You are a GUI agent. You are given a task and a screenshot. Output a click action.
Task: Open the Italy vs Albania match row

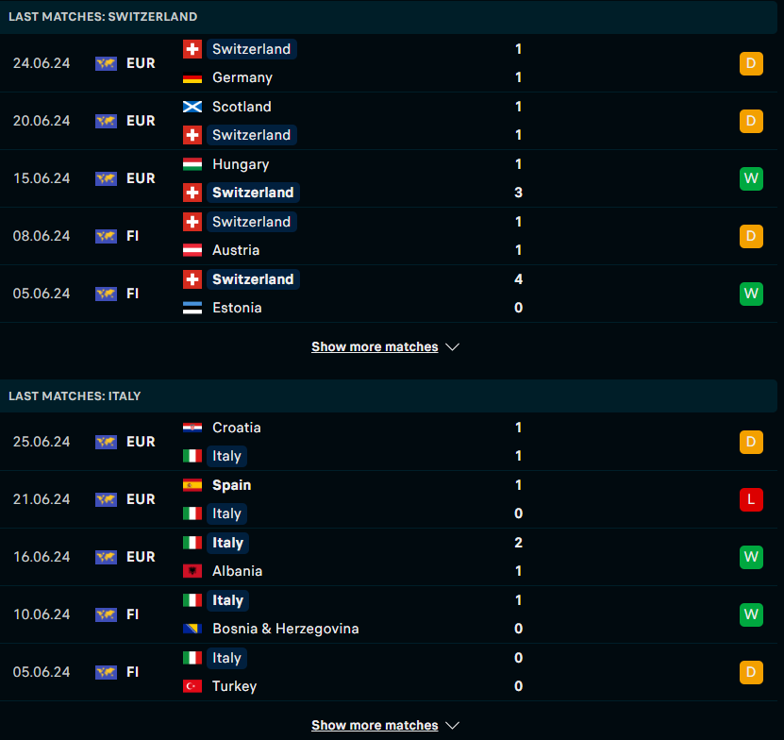click(389, 557)
